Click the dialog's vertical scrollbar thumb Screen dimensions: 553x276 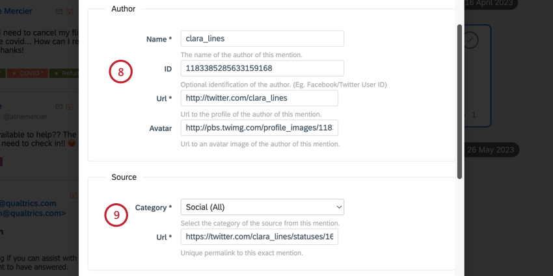pos(459,102)
